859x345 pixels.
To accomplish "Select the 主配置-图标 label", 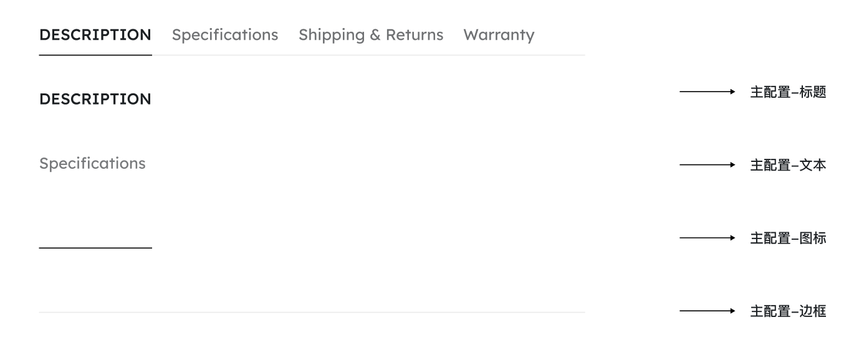I will (788, 238).
